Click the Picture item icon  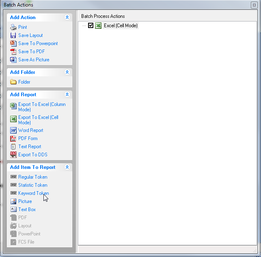(13, 201)
